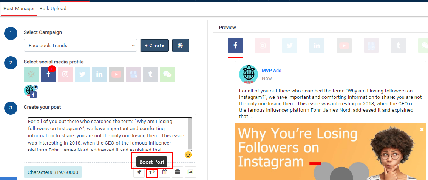Screen dimensions: 428x180
Task: Remove the selected MVP Ads Facebook account
Action: [x=36, y=87]
